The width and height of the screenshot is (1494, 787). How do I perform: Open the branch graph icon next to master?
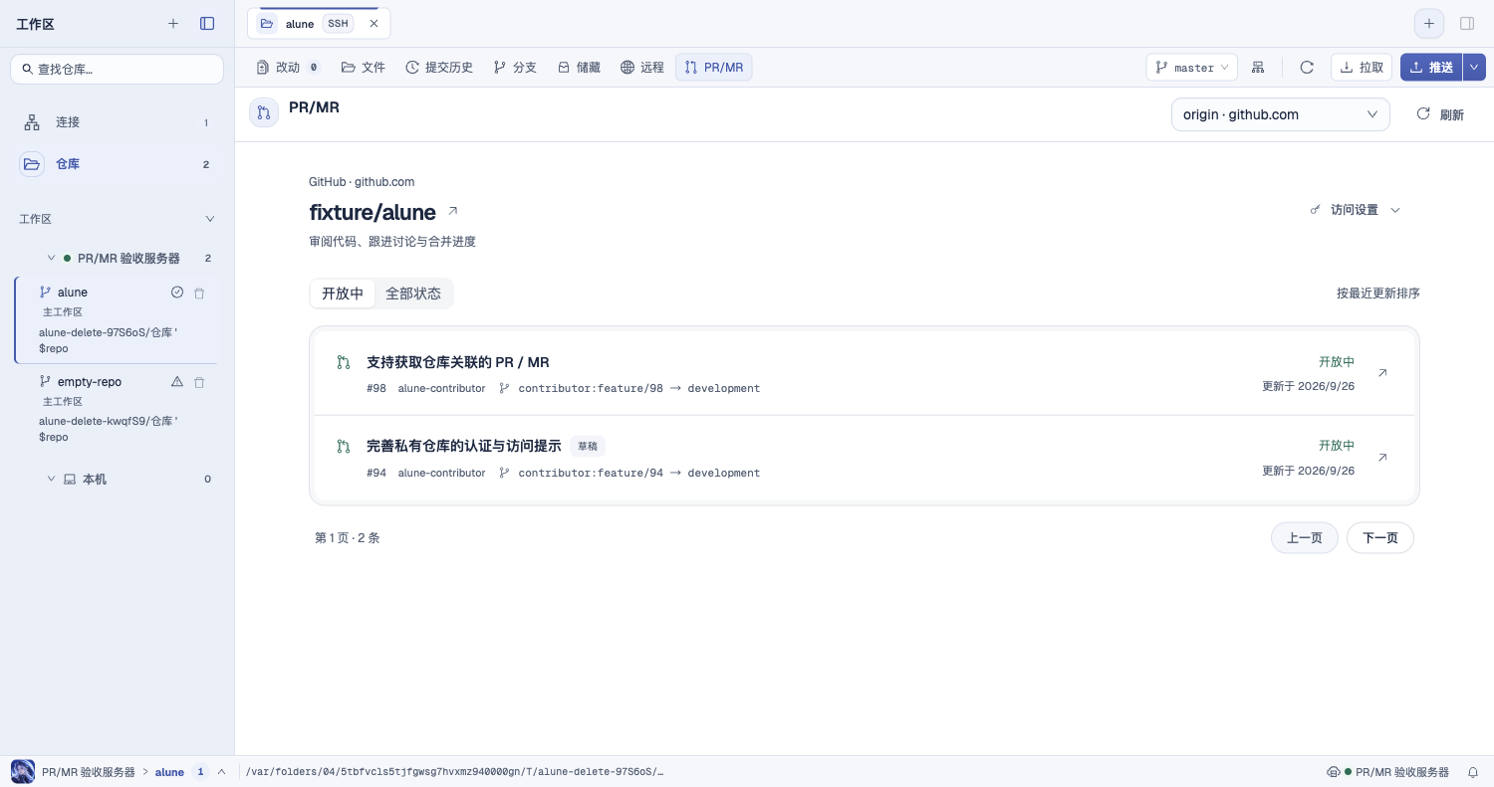pyautogui.click(x=1259, y=68)
